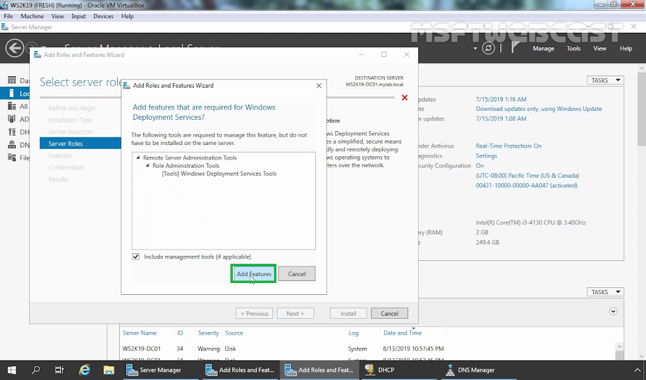Sort events by ID column
This screenshot has width=646, height=380.
point(180,333)
